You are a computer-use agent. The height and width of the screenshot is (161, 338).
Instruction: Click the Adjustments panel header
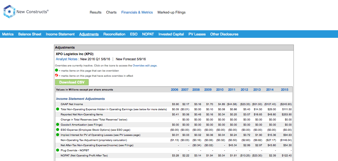pos(174,48)
